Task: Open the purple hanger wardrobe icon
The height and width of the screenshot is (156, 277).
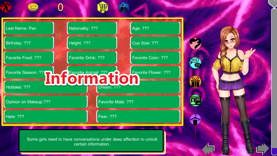Action: click(x=196, y=119)
